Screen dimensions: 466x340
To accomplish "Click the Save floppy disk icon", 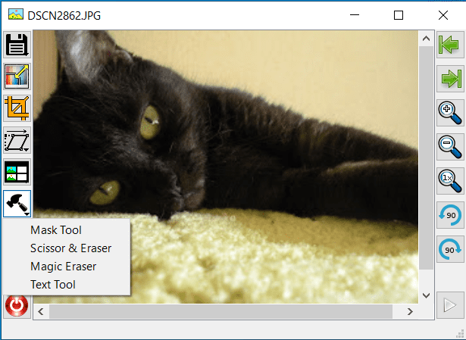I will pyautogui.click(x=17, y=45).
